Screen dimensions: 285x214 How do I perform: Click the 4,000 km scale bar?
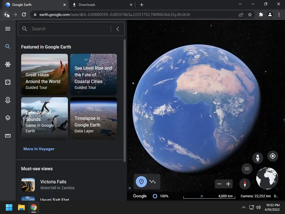[209, 196]
